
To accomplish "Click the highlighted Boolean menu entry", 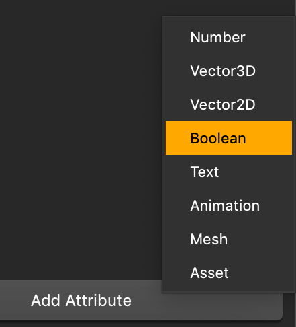I will click(x=229, y=138).
